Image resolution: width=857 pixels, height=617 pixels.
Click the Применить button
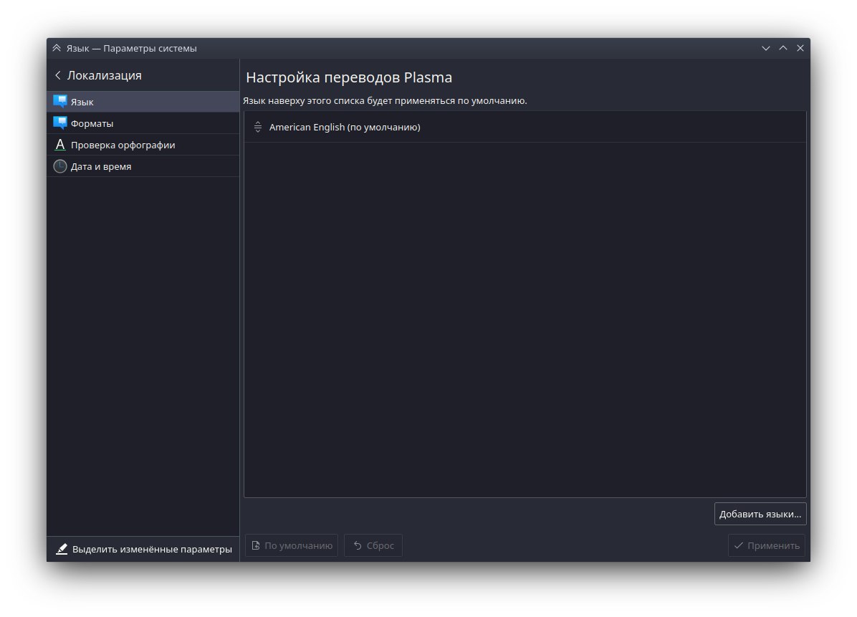766,545
